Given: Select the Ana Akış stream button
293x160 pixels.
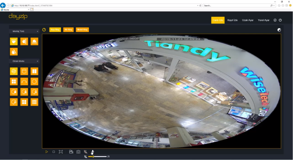Looking at the screenshot, I should click(x=55, y=30).
